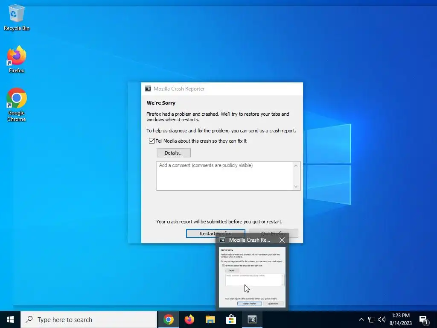Click Restart Firefox button
437x328 pixels.
pyautogui.click(x=216, y=234)
